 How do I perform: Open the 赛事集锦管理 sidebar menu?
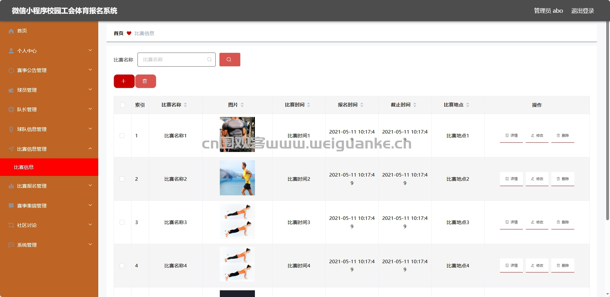(x=49, y=206)
